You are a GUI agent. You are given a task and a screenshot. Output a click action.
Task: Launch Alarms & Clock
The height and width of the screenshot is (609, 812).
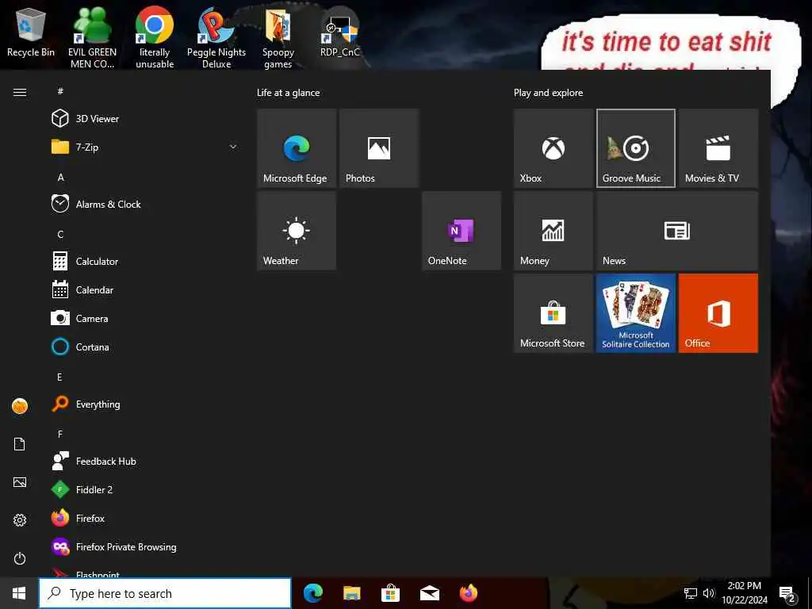pos(145,204)
